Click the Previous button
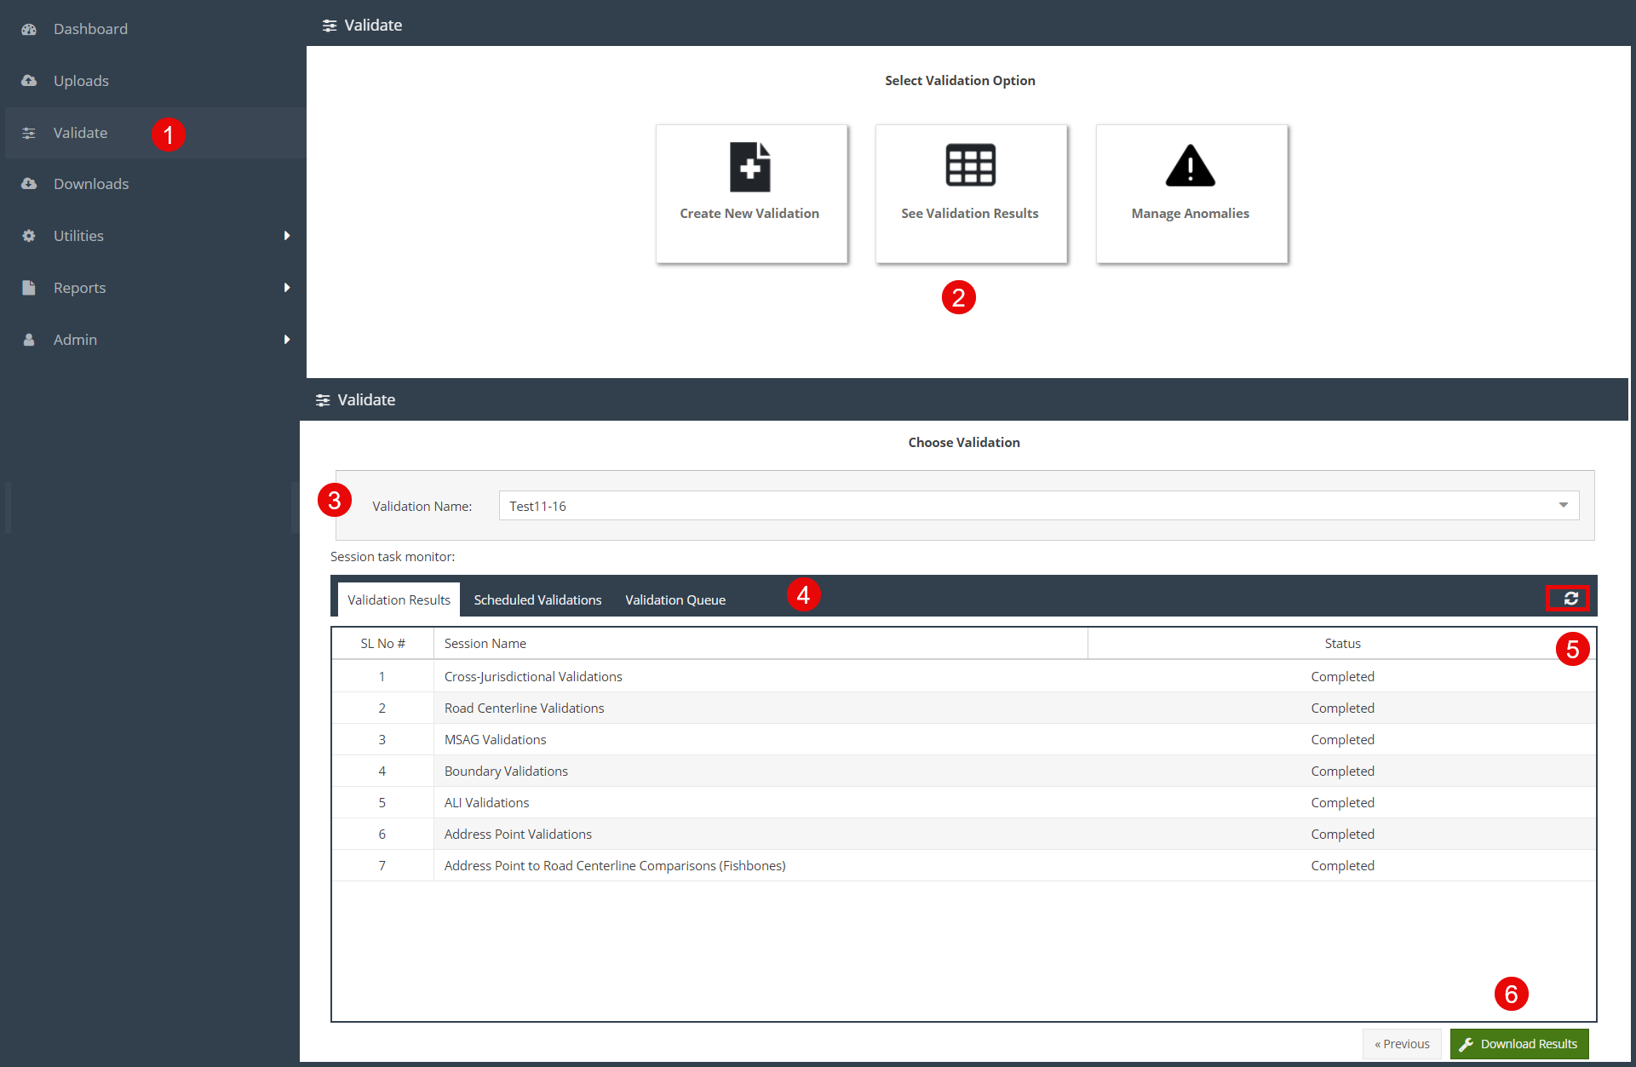Viewport: 1636px width, 1067px height. click(1402, 1044)
